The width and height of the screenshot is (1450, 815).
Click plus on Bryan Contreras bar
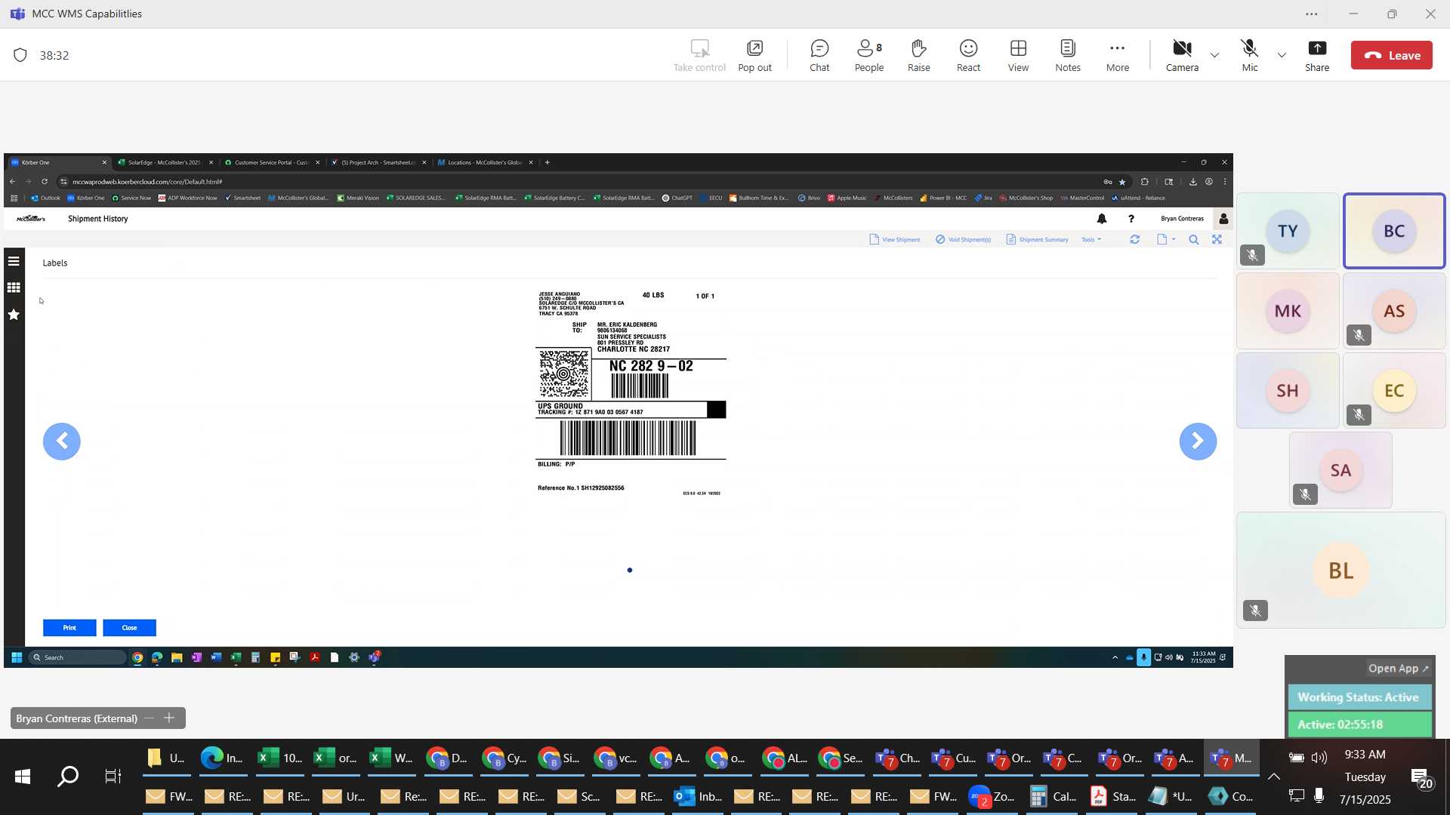[x=169, y=718]
